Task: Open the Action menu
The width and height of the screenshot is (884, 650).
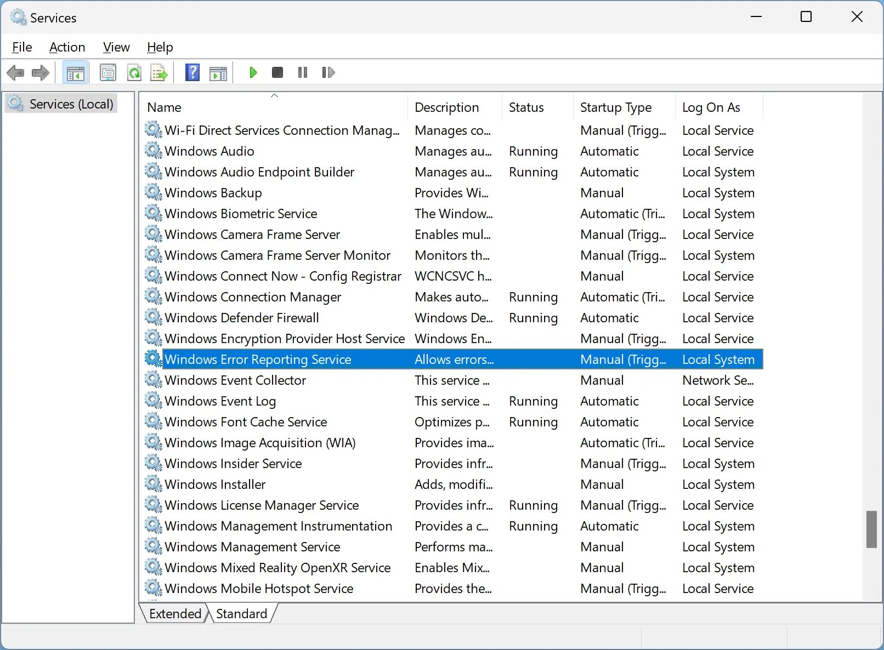Action: pyautogui.click(x=67, y=47)
